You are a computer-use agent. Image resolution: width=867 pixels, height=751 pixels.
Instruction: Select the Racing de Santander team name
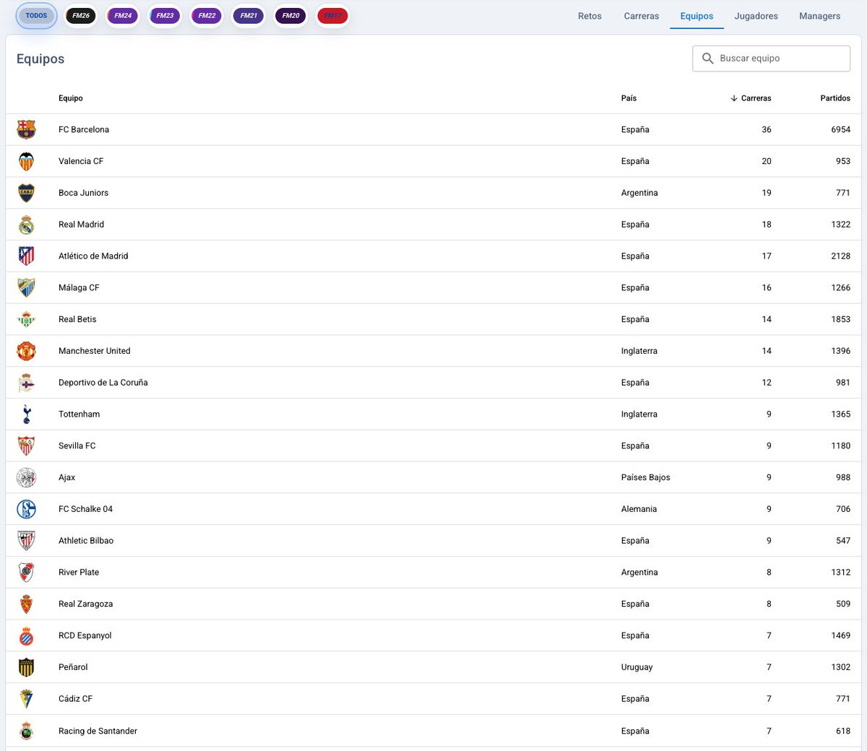(x=98, y=731)
